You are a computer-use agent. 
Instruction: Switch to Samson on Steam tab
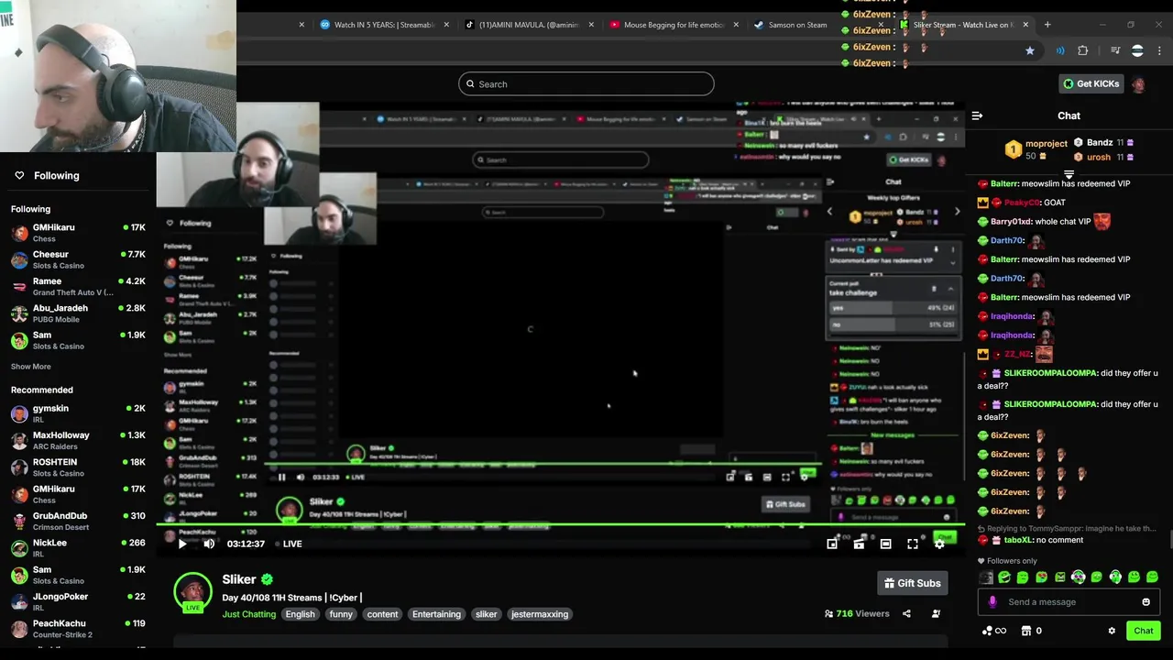pos(795,25)
